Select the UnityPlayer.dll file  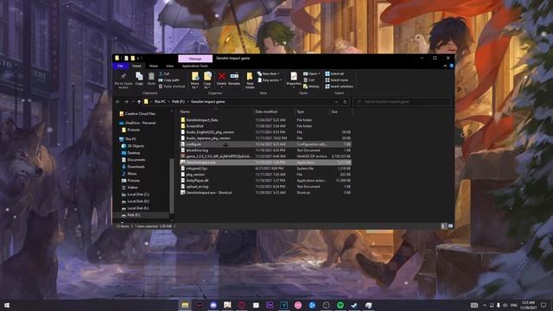265,181
